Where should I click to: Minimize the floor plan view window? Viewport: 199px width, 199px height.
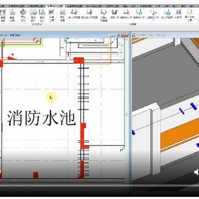(x=112, y=35)
